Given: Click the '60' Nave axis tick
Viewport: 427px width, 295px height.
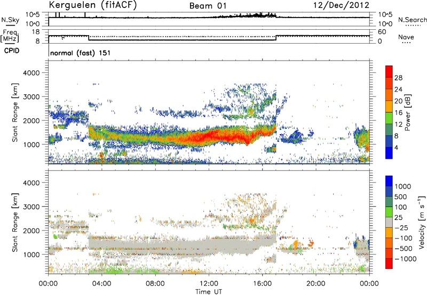Looking at the screenshot, I should click(x=382, y=32).
